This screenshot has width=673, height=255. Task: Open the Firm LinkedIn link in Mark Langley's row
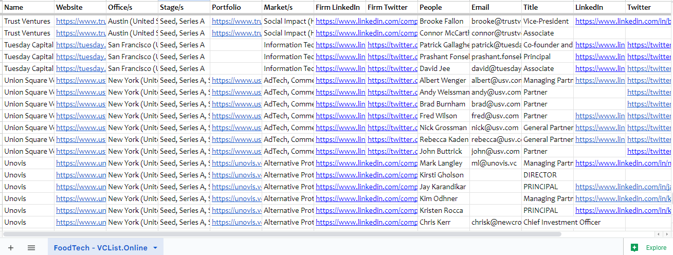(x=366, y=163)
